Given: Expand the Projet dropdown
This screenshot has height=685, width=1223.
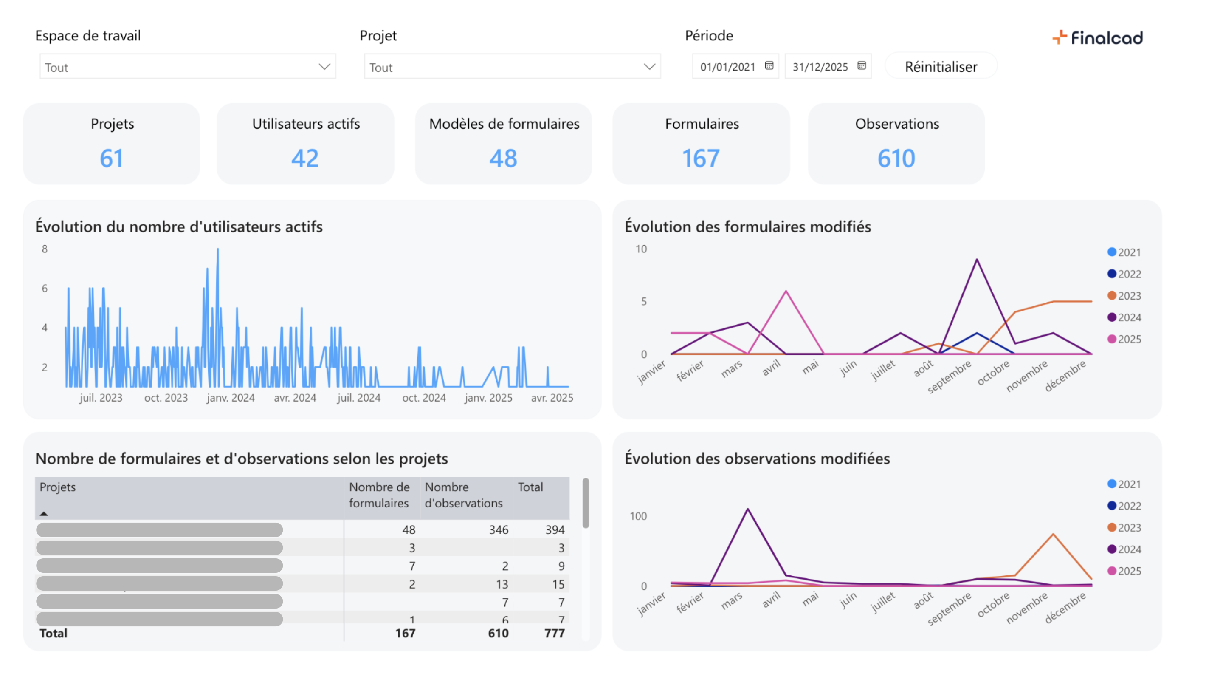Looking at the screenshot, I should [x=649, y=67].
